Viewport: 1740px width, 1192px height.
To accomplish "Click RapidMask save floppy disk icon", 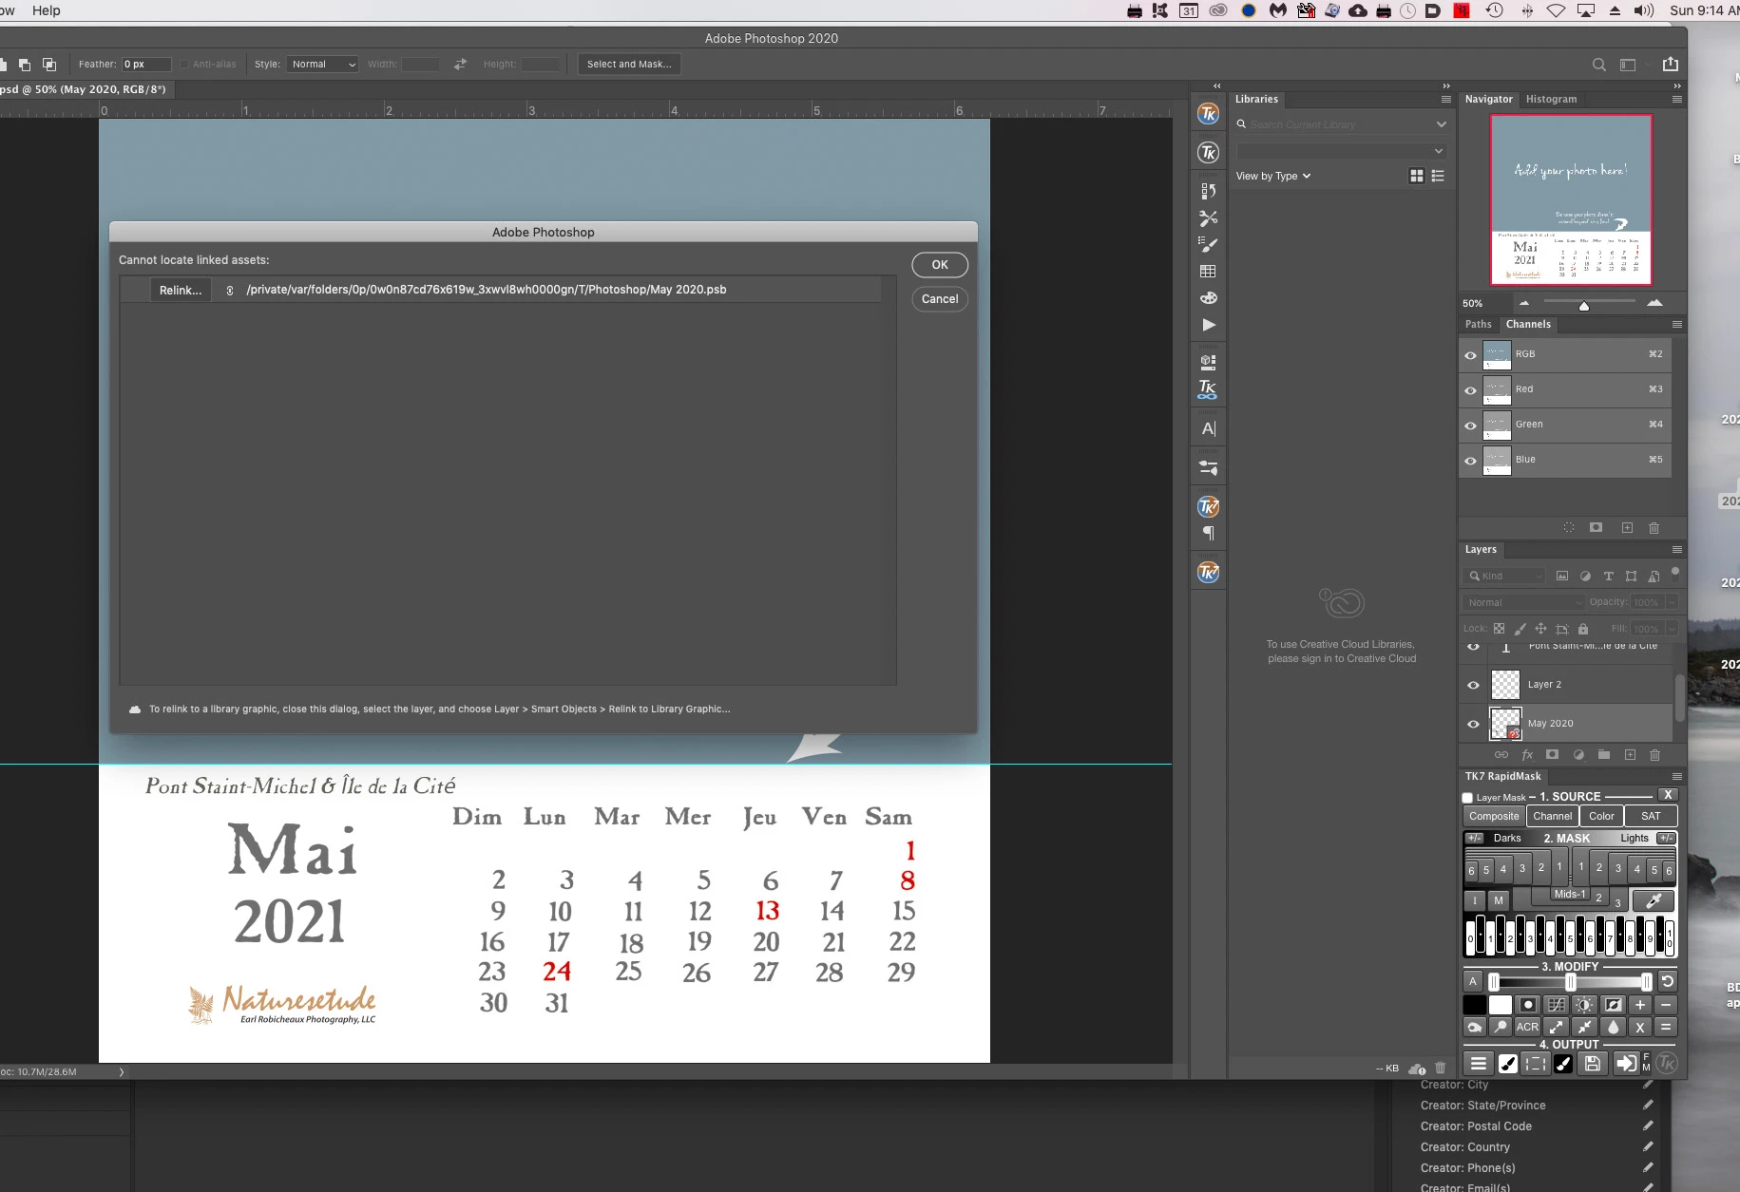I will pos(1593,1064).
